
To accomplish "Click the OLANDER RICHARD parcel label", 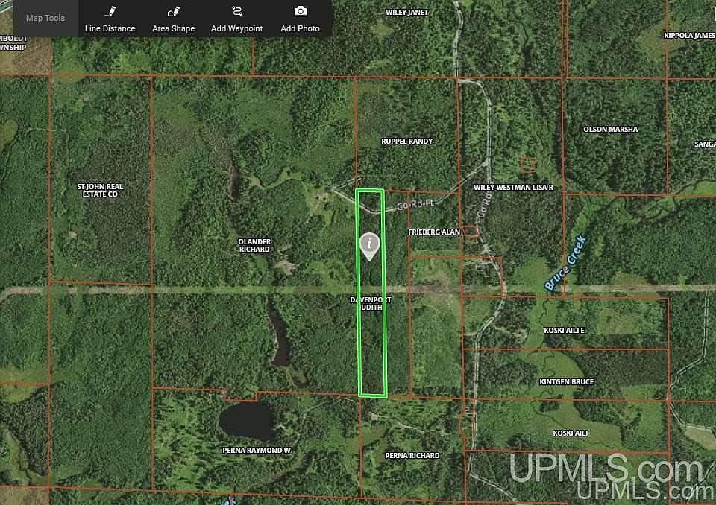I will pos(254,246).
